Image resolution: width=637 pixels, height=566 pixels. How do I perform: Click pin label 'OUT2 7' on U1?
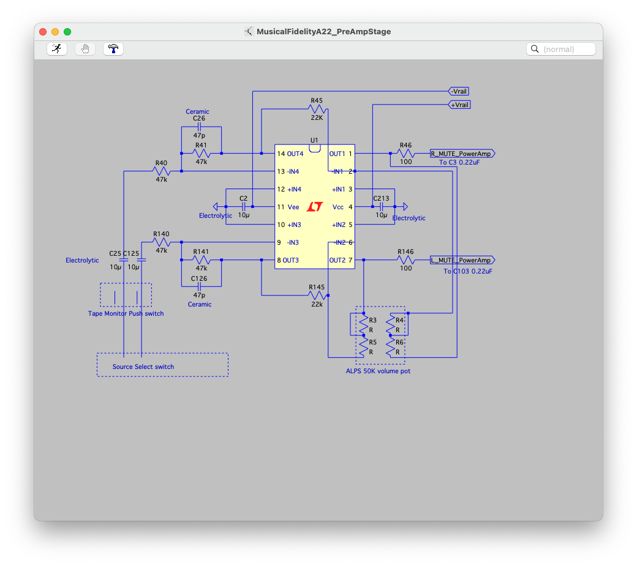(341, 260)
